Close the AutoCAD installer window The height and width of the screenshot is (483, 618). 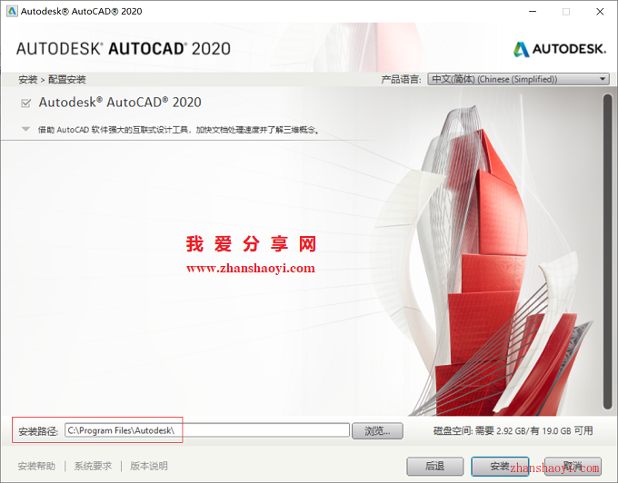pyautogui.click(x=600, y=12)
